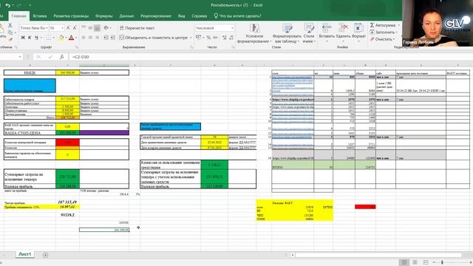Apply the Comma style (000) icon
This screenshot has width=473, height=266.
(215, 38)
